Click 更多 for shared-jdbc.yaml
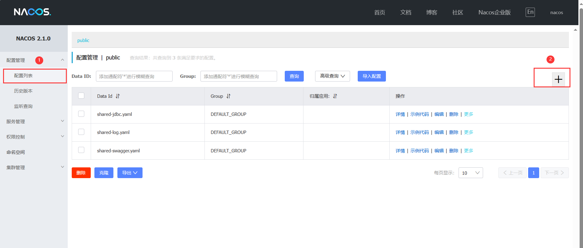Screen dimensions: 583x248 [x=469, y=114]
